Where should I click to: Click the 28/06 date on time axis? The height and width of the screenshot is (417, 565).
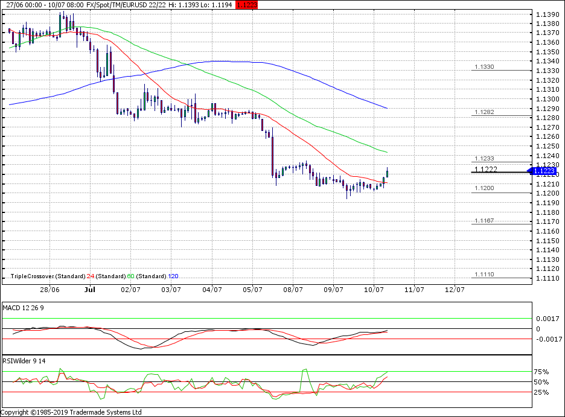tap(49, 290)
